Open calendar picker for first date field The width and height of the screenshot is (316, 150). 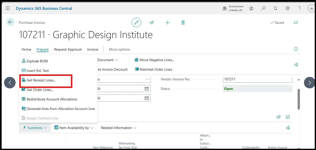pos(147,89)
